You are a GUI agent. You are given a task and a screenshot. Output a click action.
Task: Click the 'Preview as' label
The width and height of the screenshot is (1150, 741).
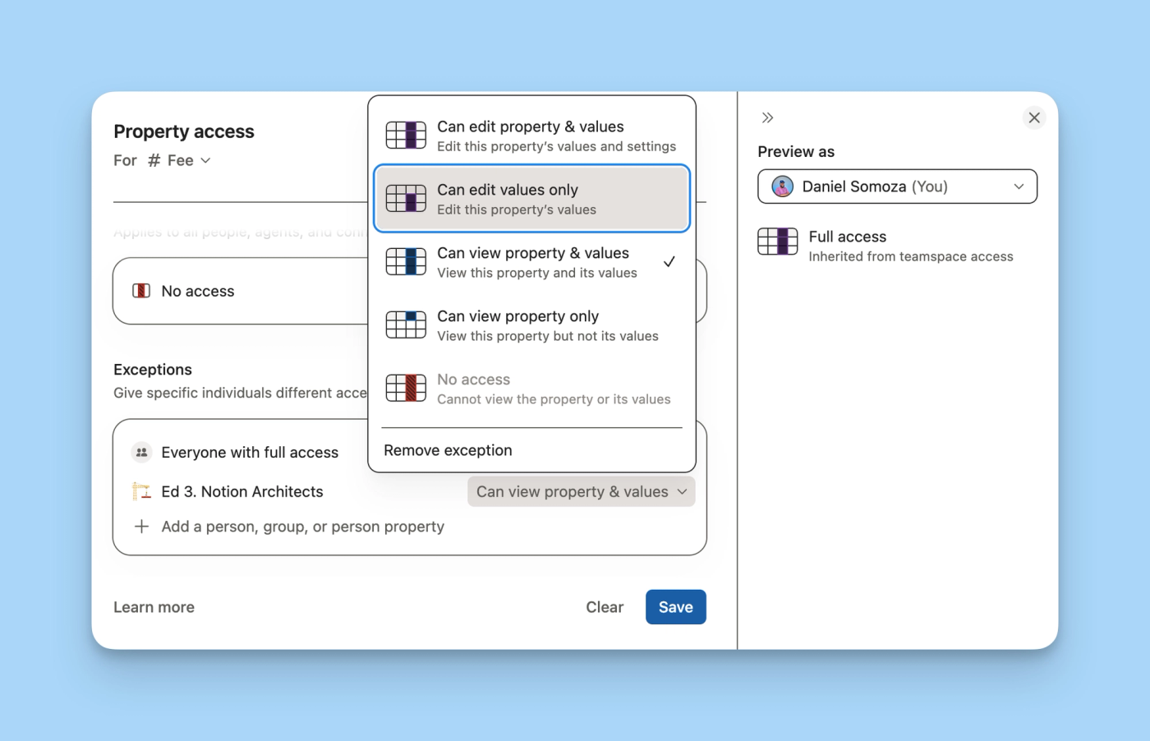796,152
